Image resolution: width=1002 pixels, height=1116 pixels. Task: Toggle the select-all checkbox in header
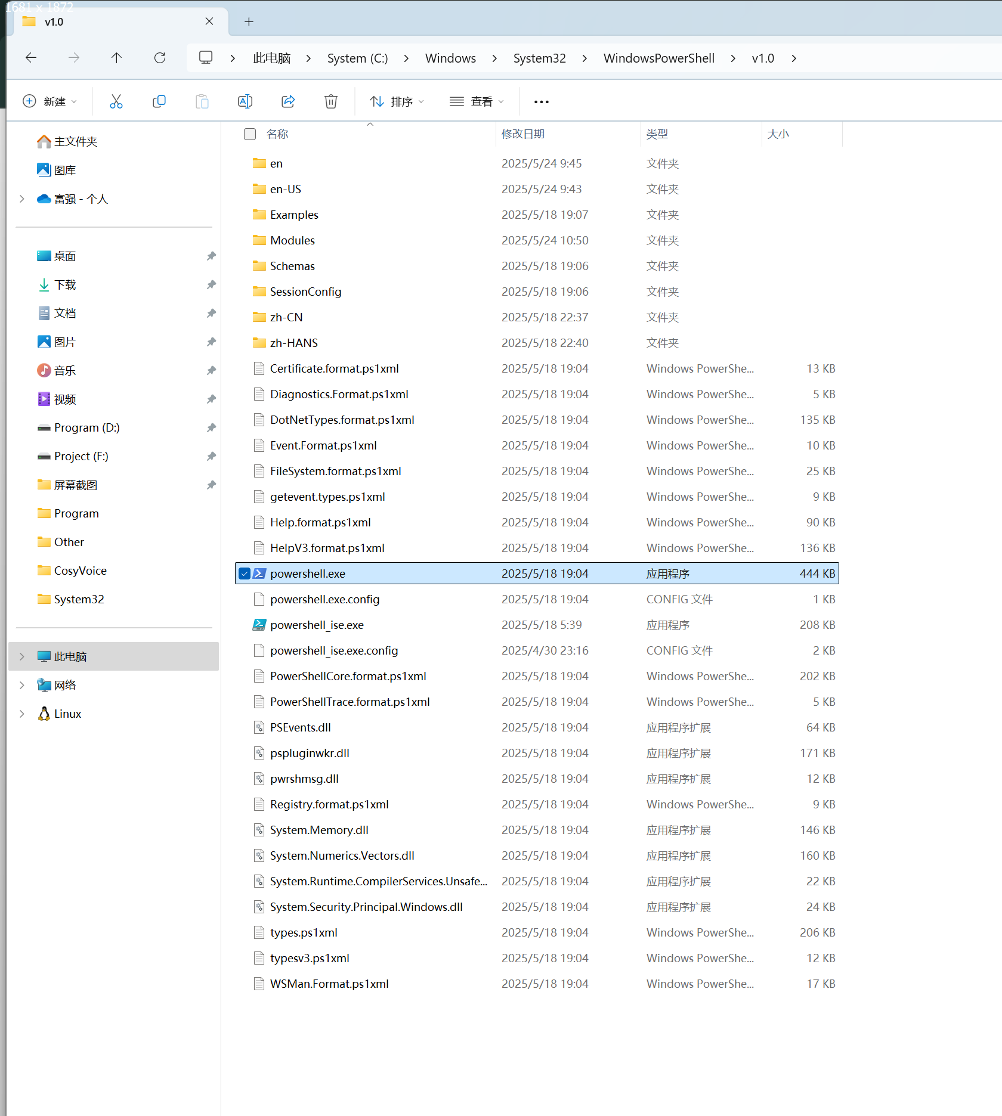(250, 134)
